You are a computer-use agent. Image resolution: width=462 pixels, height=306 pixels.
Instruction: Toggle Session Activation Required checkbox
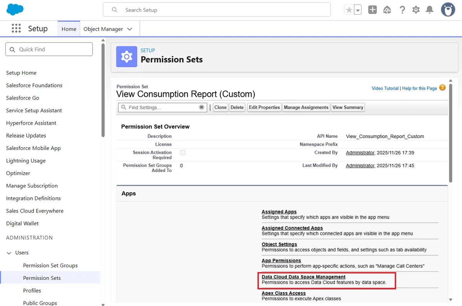coord(183,153)
